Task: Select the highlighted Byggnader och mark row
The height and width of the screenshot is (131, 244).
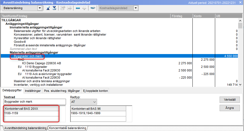Action: pos(120,56)
